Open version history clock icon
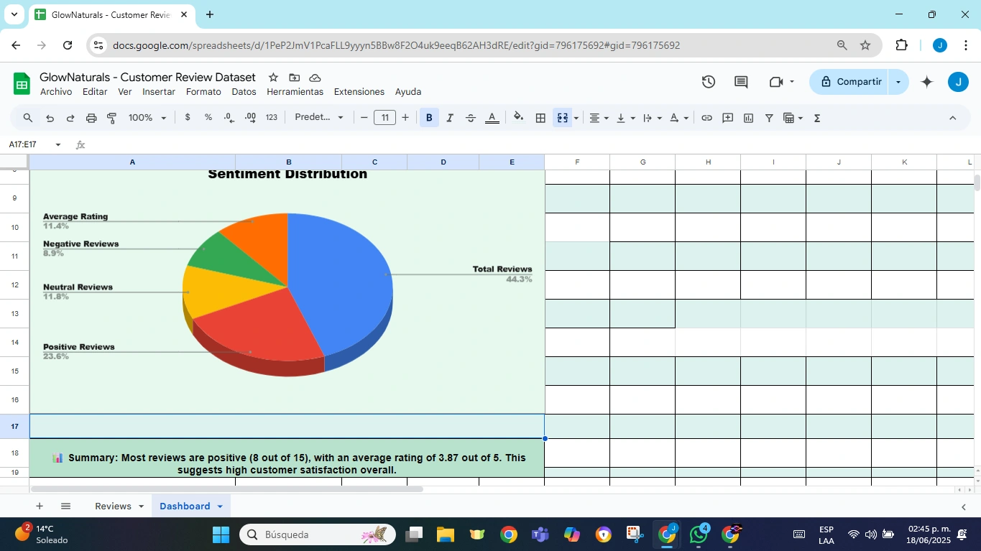Screen dimensions: 981x551 tap(709, 82)
